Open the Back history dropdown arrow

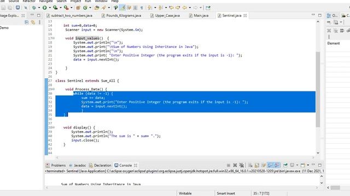coord(190,8)
